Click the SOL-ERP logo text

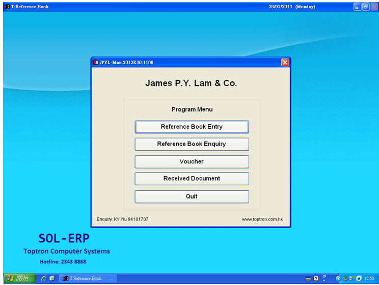click(64, 238)
